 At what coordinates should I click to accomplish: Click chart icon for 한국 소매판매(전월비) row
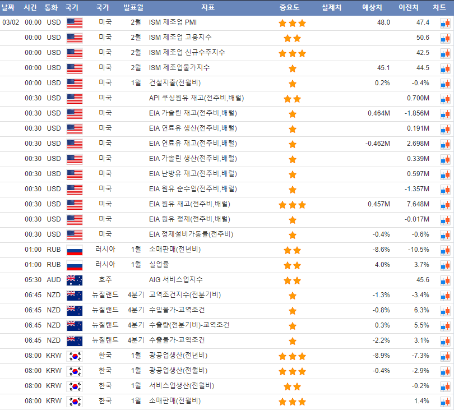click(444, 402)
